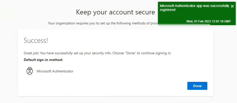Image resolution: width=237 pixels, height=103 pixels.
Task: Click the word "GMT" in the notification
Action: (227, 21)
